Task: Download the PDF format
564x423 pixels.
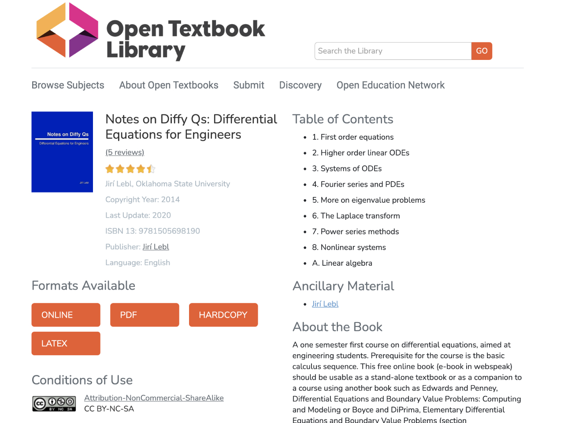Action: point(145,315)
